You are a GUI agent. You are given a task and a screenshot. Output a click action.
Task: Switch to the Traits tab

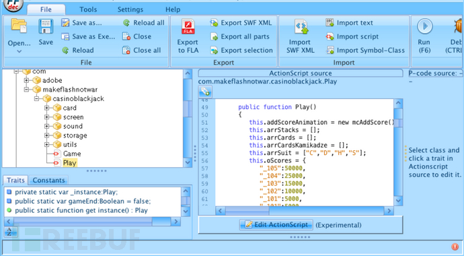[15, 180]
